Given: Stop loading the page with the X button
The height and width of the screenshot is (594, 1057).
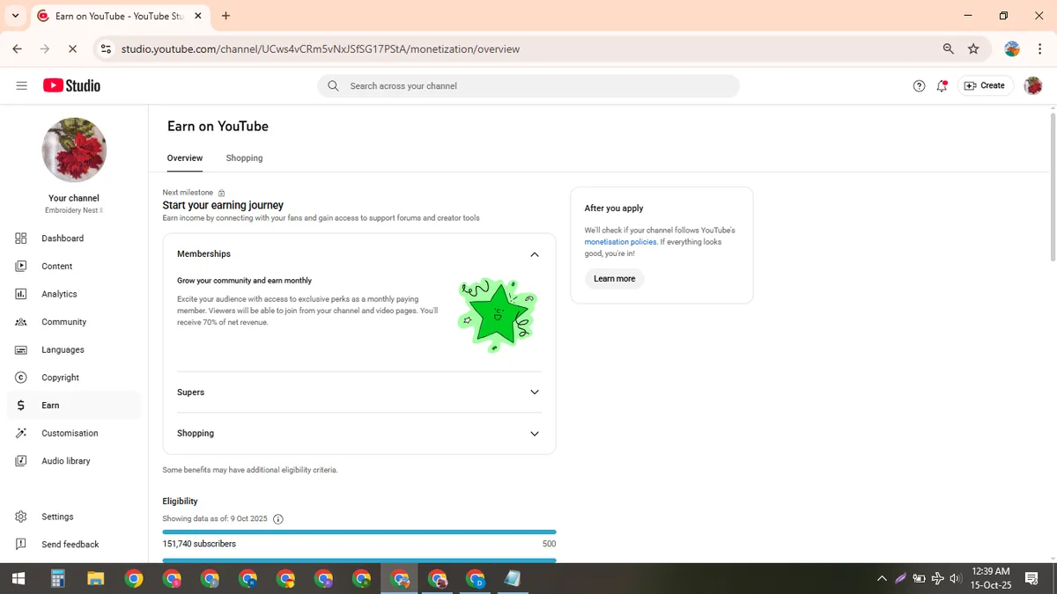Looking at the screenshot, I should pyautogui.click(x=72, y=49).
